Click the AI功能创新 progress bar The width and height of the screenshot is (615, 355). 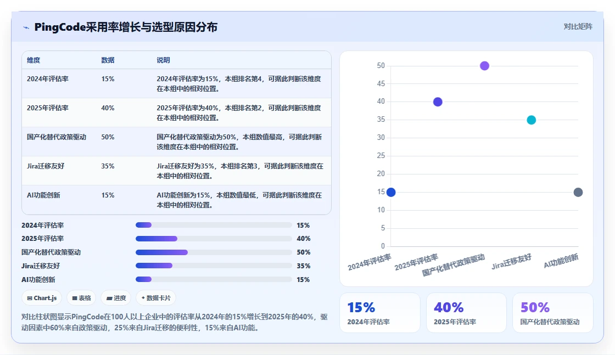pos(214,279)
